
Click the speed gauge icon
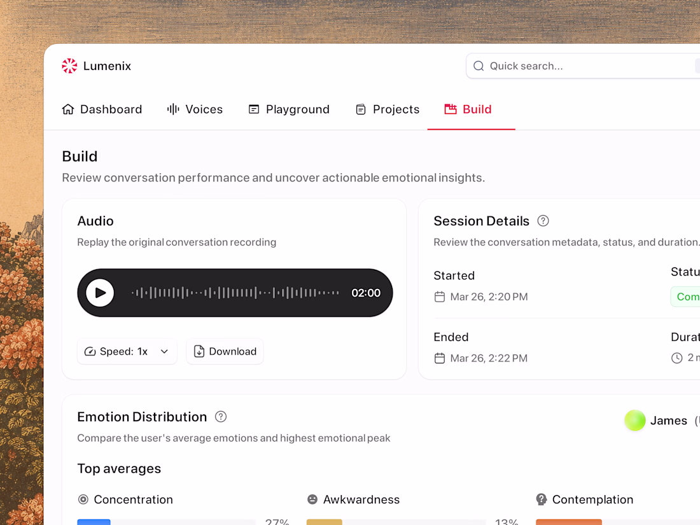point(90,351)
